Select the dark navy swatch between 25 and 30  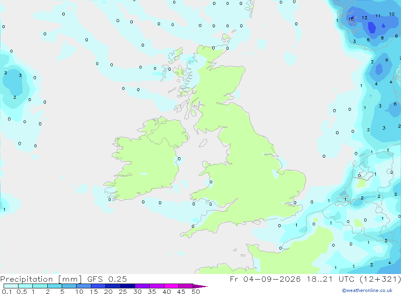128,286
